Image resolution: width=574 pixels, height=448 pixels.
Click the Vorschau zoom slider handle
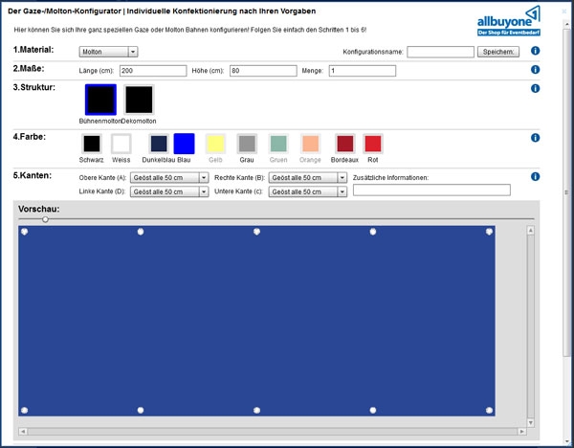coord(45,219)
